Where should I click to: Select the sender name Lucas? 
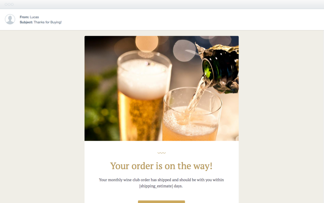[x=34, y=17]
